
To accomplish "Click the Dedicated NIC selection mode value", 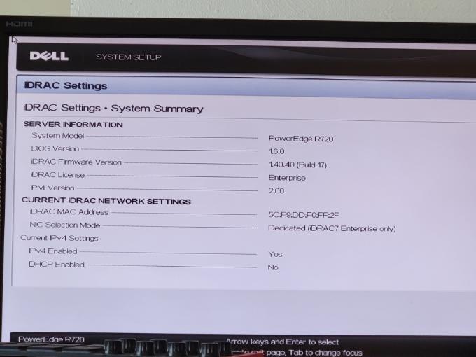I will tap(331, 228).
